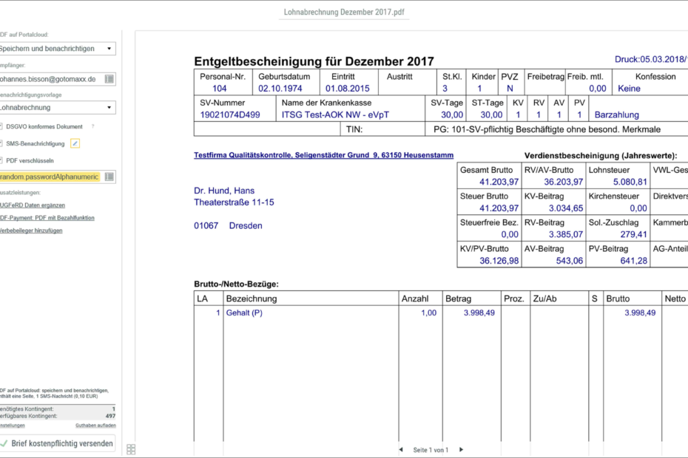Toggle SMS-Benachrichtigung checkbox
The image size is (688, 458).
click(1, 143)
